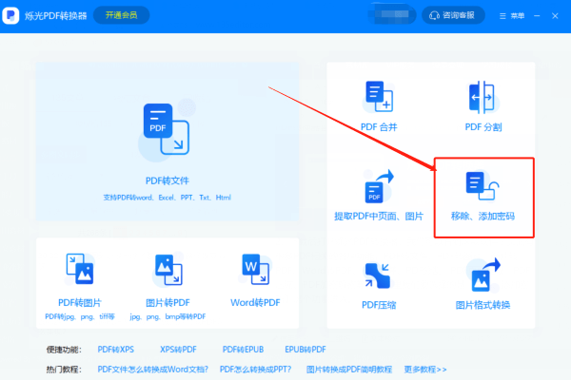The width and height of the screenshot is (571, 380).
Task: Click the PDF压缩 label
Action: tap(379, 305)
